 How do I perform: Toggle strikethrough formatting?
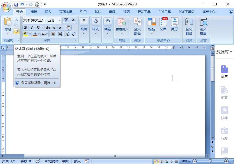48,28
